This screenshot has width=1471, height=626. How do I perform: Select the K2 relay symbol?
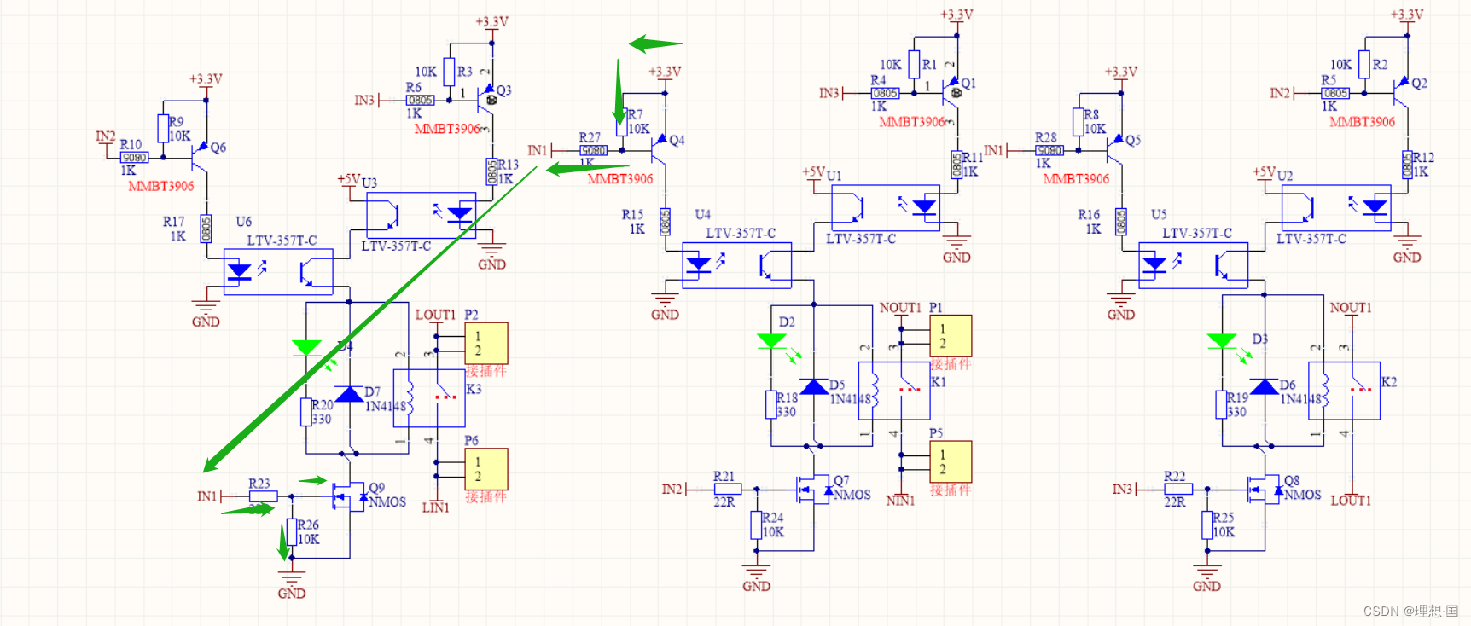(x=1345, y=391)
